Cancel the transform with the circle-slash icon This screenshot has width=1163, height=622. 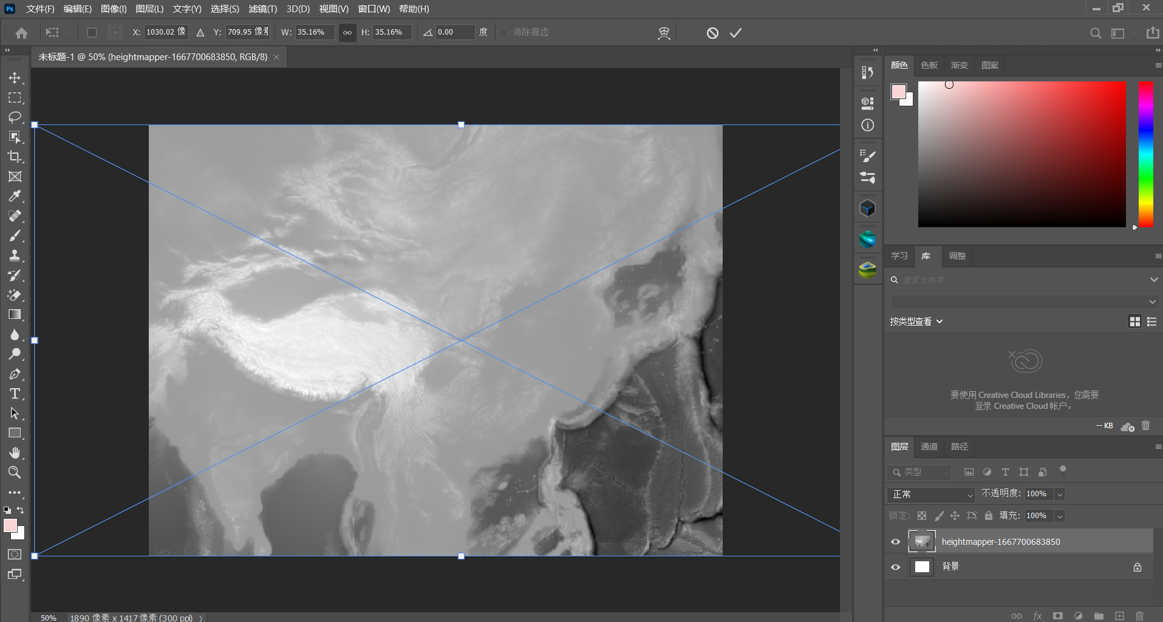click(712, 33)
